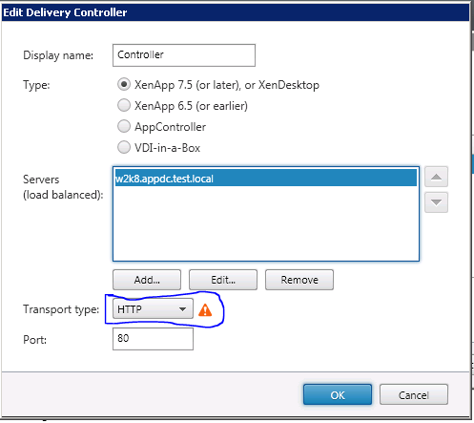This screenshot has height=423, width=474.
Task: Click the Port field showing 80
Action: coord(153,339)
